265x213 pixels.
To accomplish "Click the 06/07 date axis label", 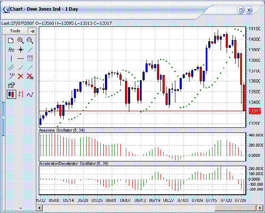I will 125,200.
